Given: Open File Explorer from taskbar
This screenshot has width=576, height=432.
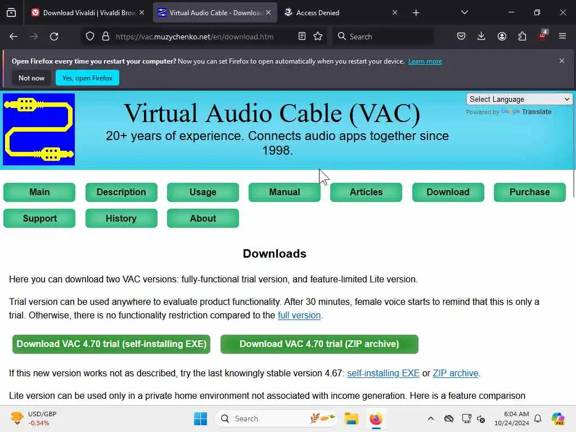Looking at the screenshot, I should click(351, 418).
